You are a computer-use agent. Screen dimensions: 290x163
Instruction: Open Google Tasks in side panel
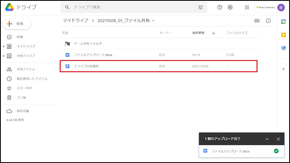point(283,48)
